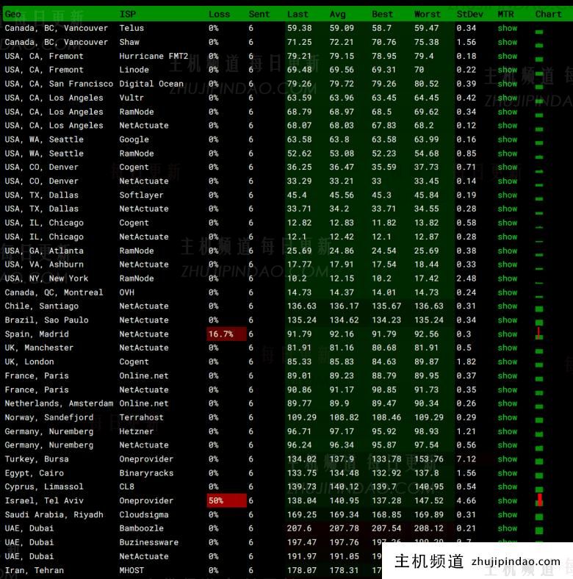Screen dimensions: 573x579
Task: Sort by the ISP column header
Action: pyautogui.click(x=128, y=15)
